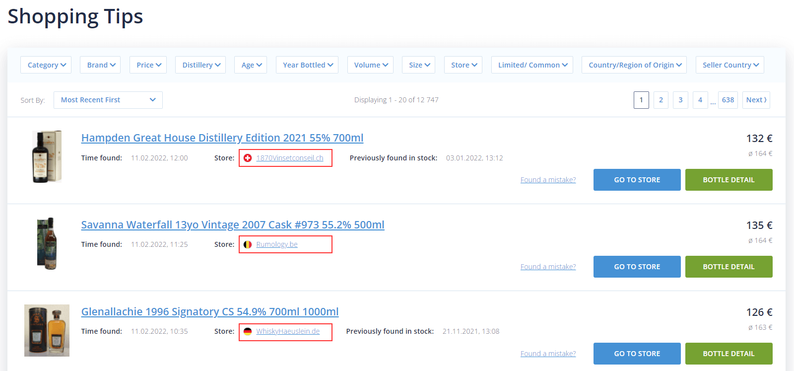The height and width of the screenshot is (371, 794).
Task: Open the Volume filter dropdown
Action: point(370,65)
